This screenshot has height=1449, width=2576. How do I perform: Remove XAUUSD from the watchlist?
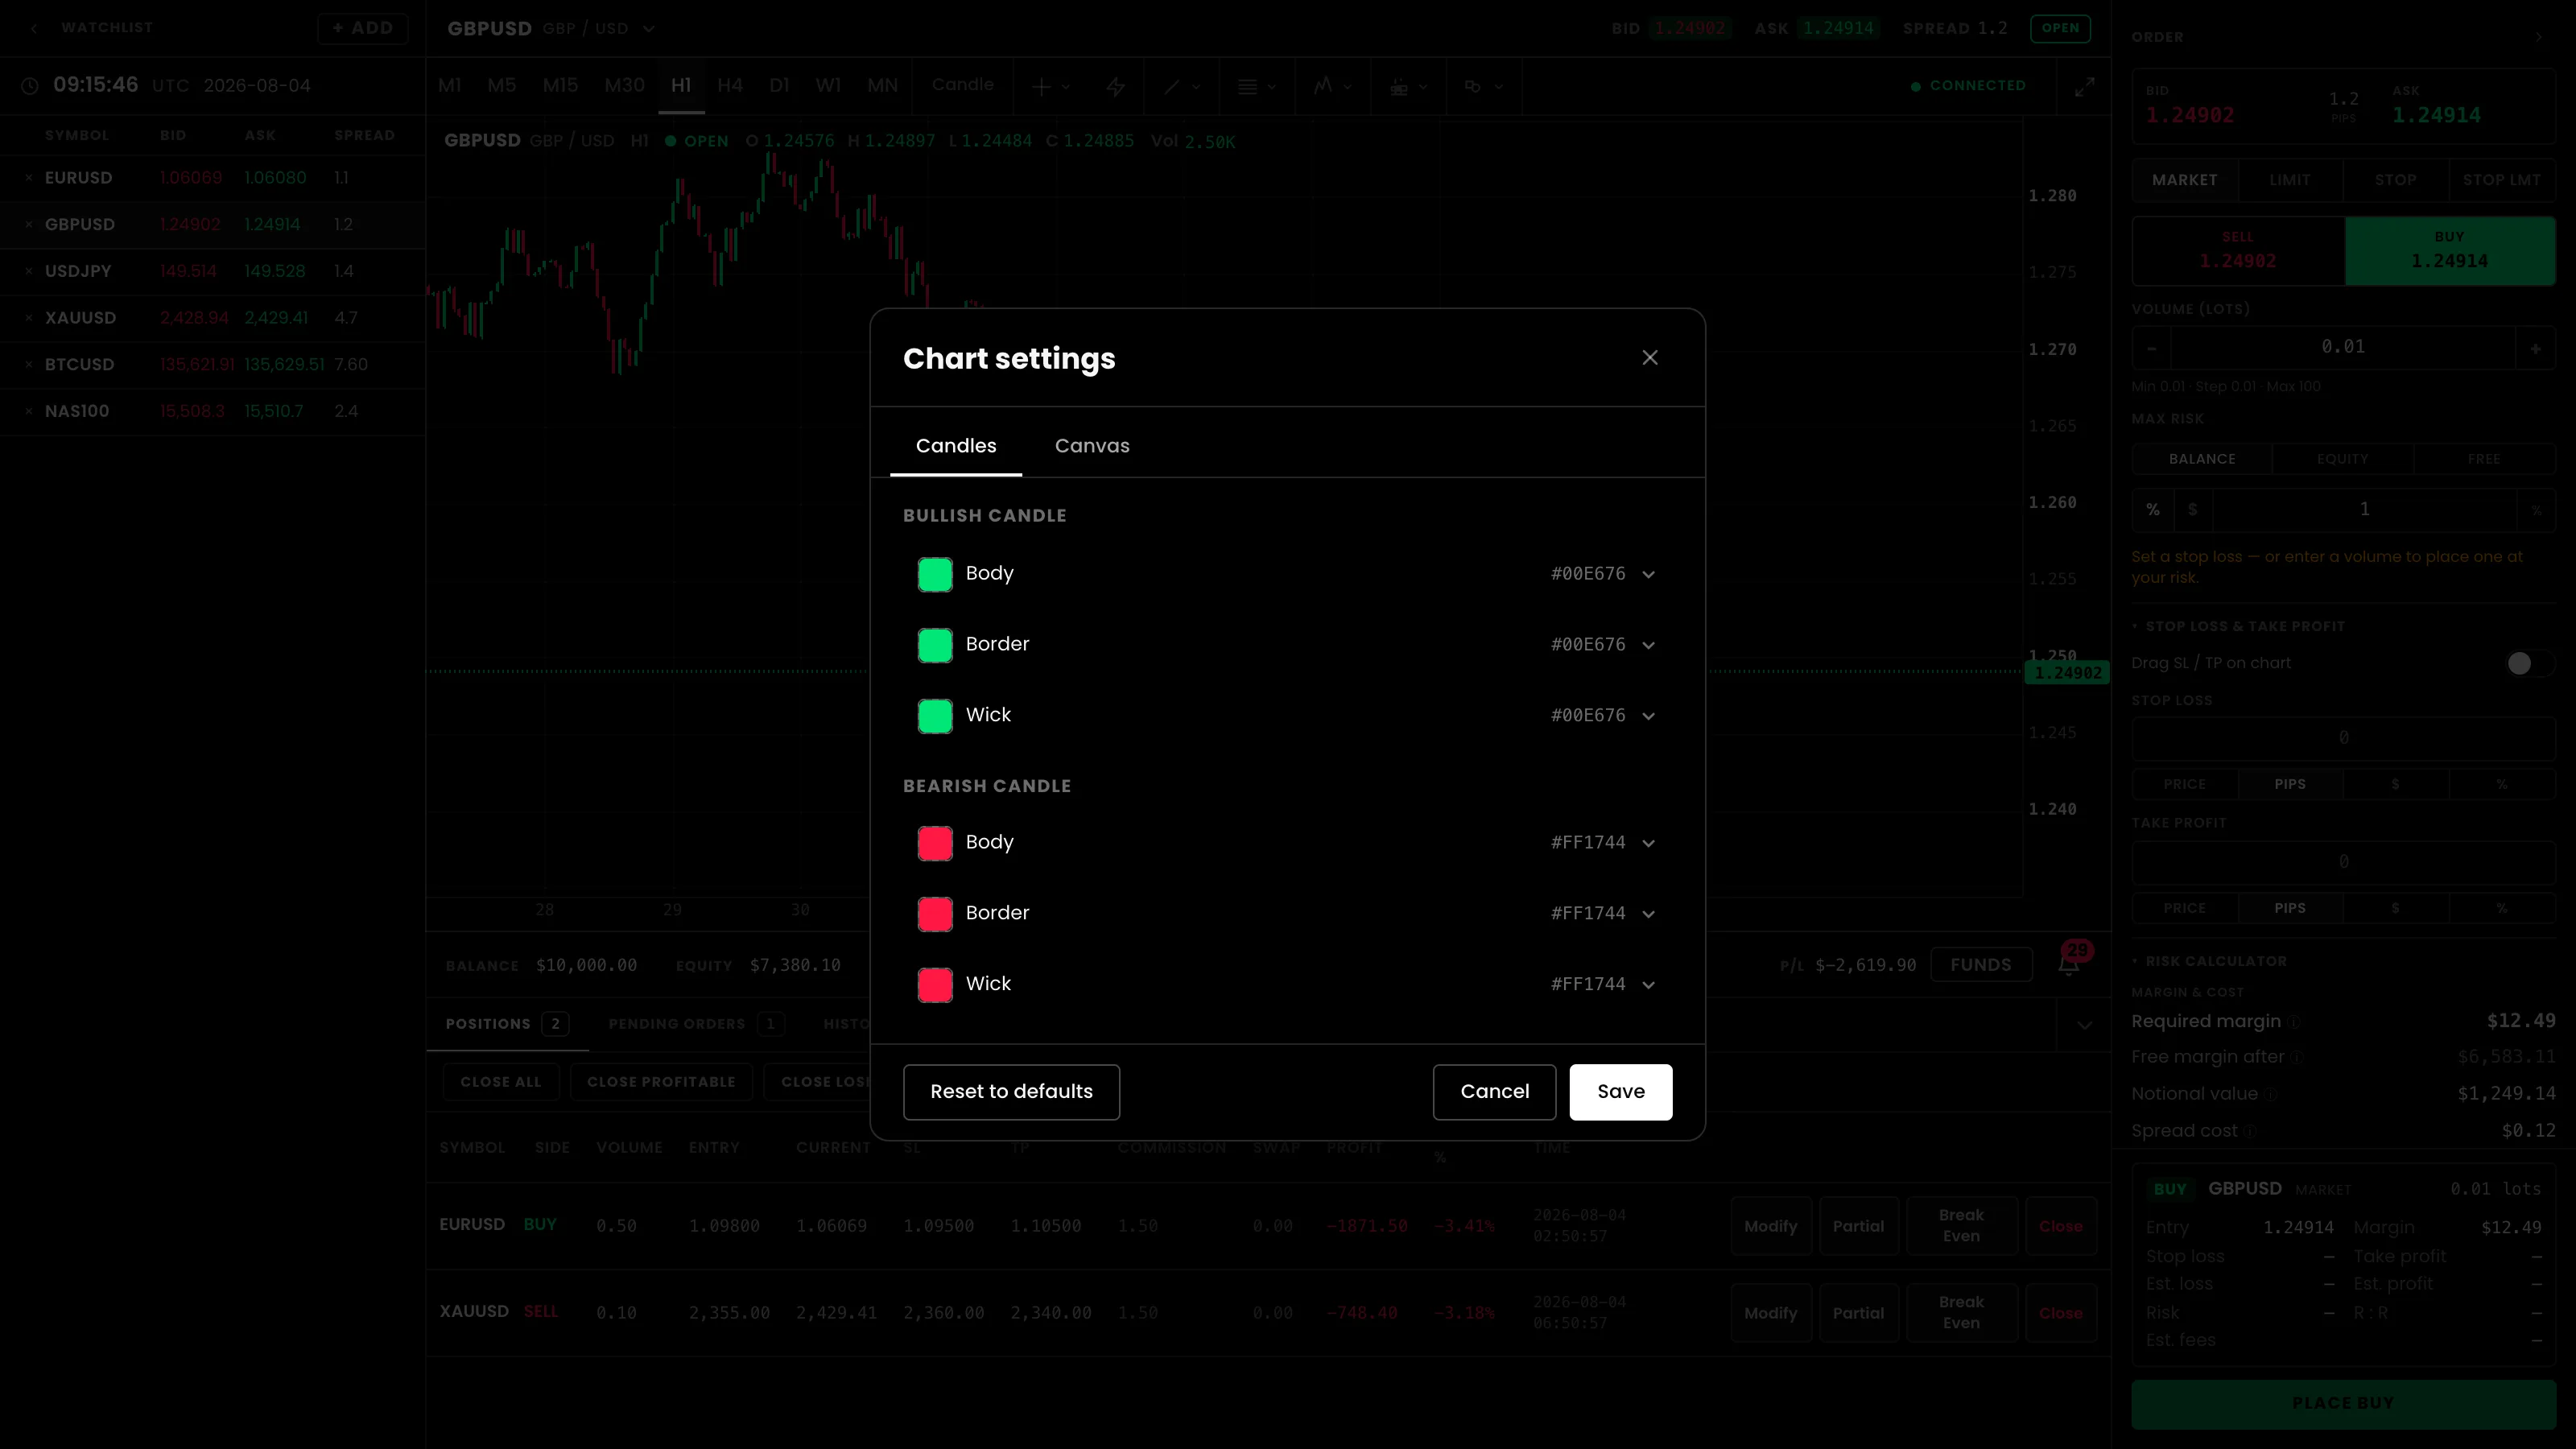click(x=29, y=318)
